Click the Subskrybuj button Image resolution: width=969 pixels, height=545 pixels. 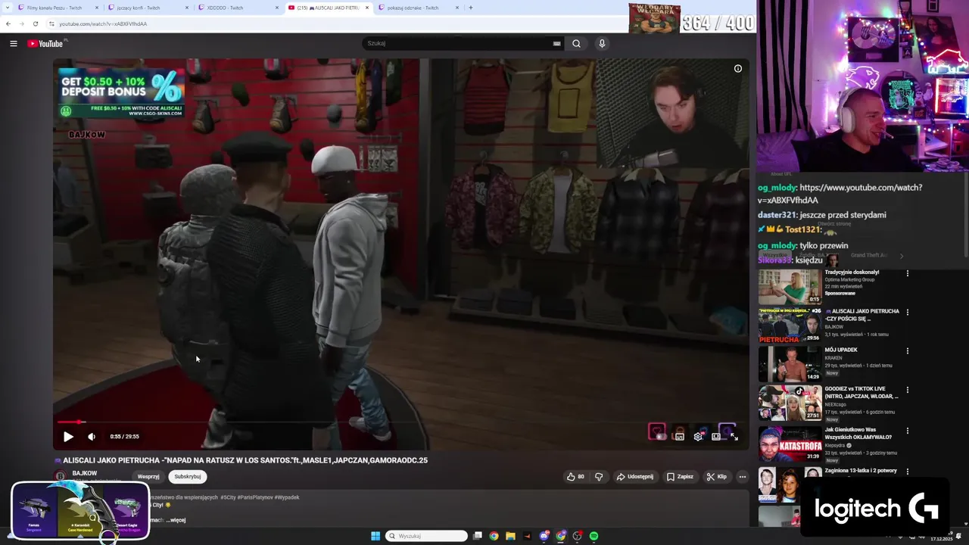188,477
